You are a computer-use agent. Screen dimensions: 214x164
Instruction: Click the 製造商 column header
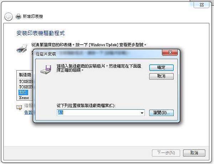25,75
